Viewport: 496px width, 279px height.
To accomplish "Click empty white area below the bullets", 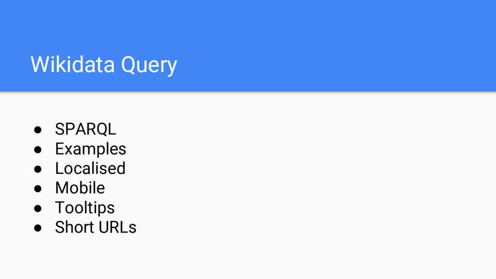I will [285, 256].
